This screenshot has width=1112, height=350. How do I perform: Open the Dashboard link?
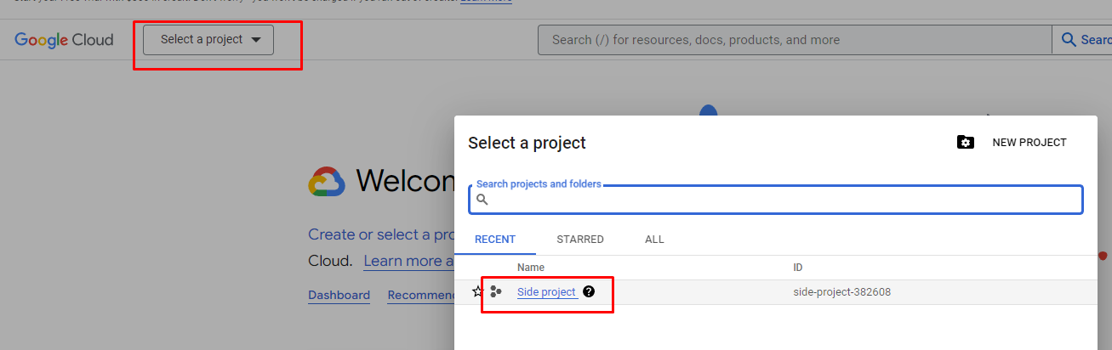pos(339,296)
